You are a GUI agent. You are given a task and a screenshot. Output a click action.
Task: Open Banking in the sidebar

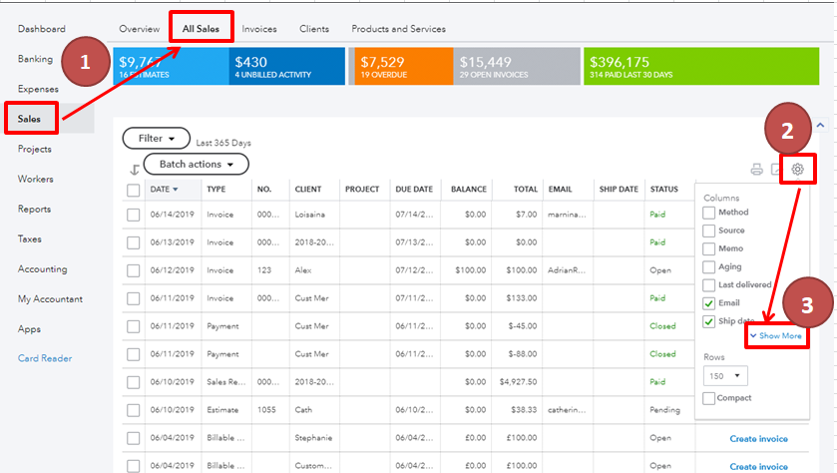35,59
